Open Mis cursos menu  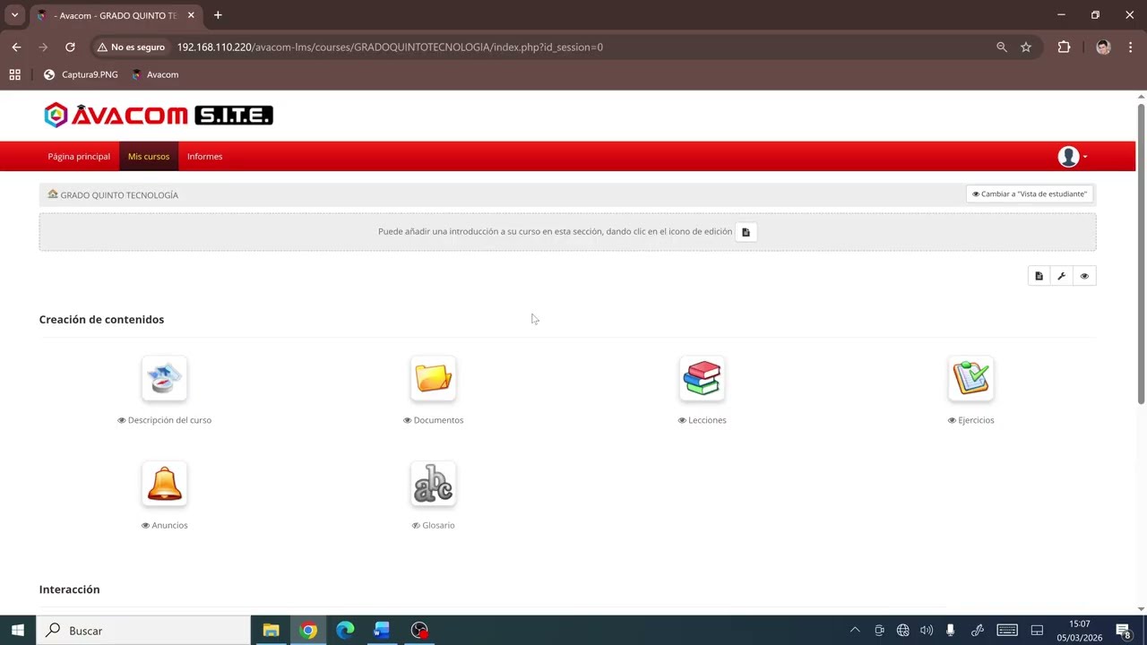pos(149,157)
